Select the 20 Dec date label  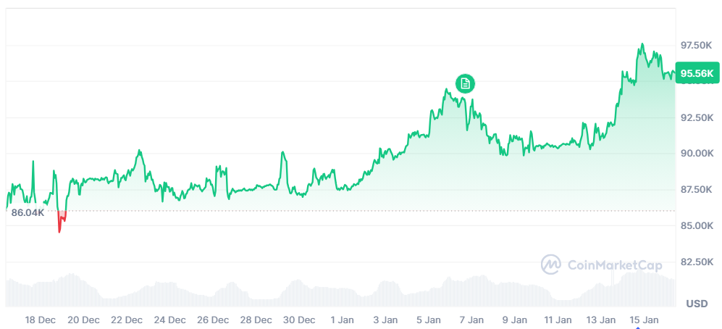(x=84, y=320)
